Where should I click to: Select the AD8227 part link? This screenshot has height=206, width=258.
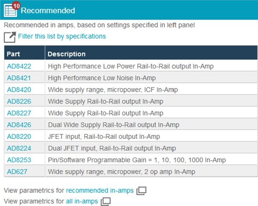19,113
